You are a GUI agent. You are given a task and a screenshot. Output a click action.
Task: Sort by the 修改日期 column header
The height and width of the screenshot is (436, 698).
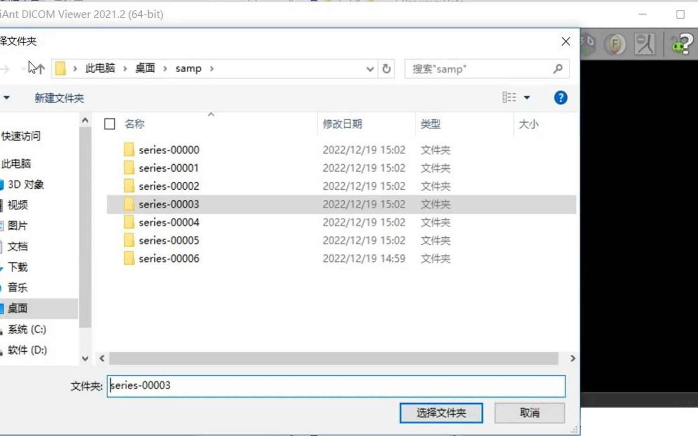(343, 124)
